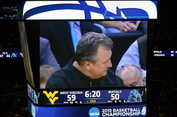The image size is (177, 117).
Task: Click the NCAA circular logo
Action: pos(94,112)
